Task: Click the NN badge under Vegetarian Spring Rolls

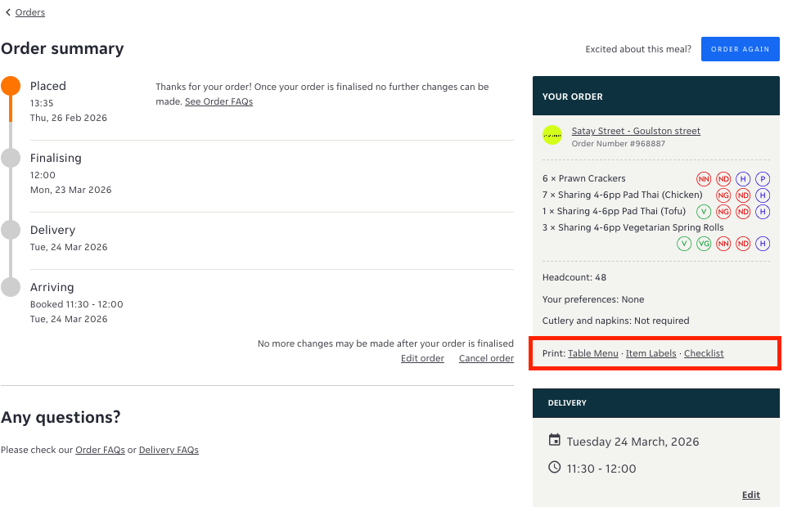Action: tap(723, 243)
